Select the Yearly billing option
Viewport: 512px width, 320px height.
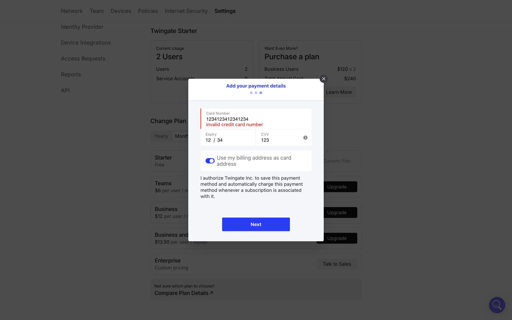[161, 136]
